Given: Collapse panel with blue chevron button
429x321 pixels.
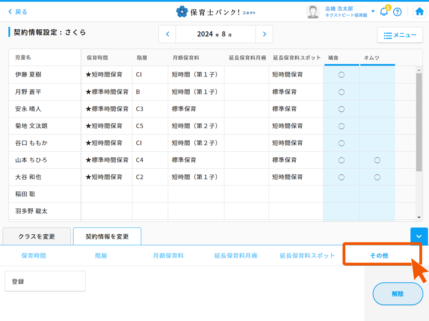Looking at the screenshot, I should (419, 236).
